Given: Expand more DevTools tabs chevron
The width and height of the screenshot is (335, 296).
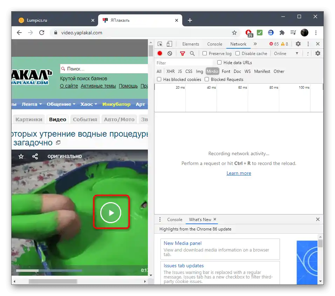Looking at the screenshot, I should tap(255, 44).
